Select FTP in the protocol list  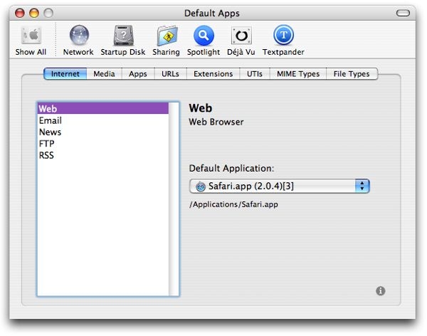[103, 143]
